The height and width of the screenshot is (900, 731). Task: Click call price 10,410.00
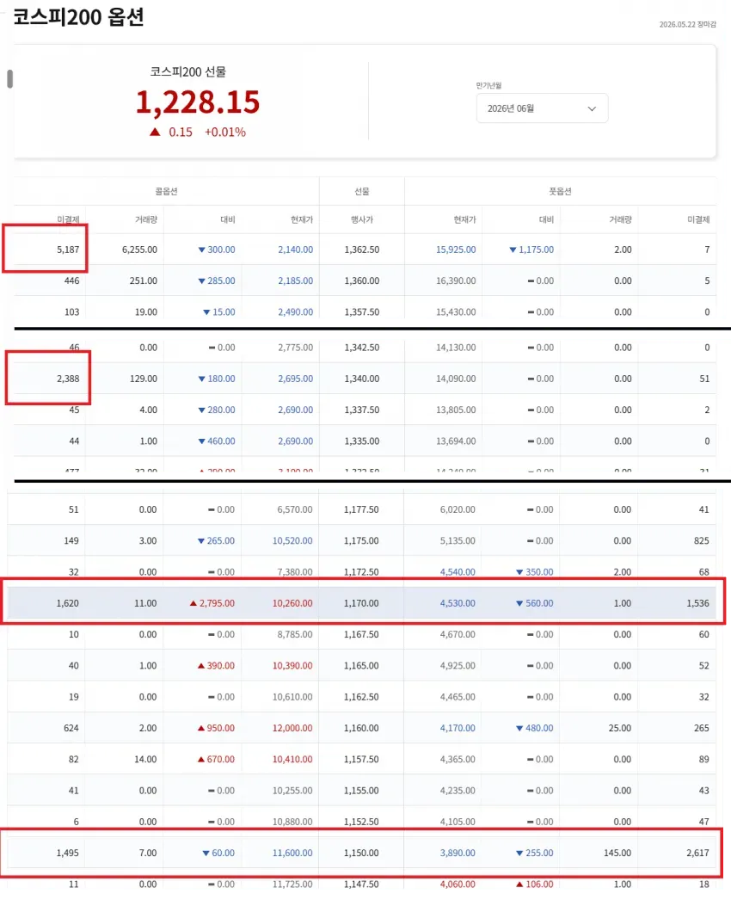[292, 760]
